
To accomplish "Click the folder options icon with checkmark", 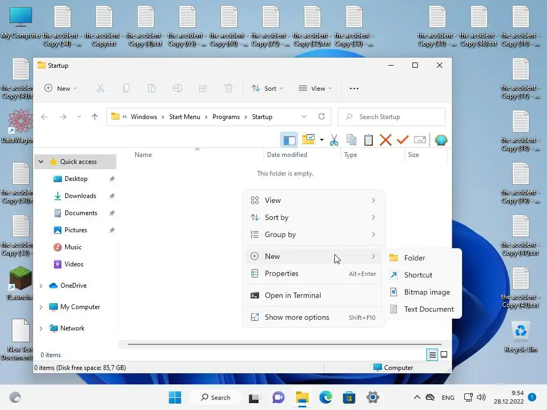I will tap(308, 140).
